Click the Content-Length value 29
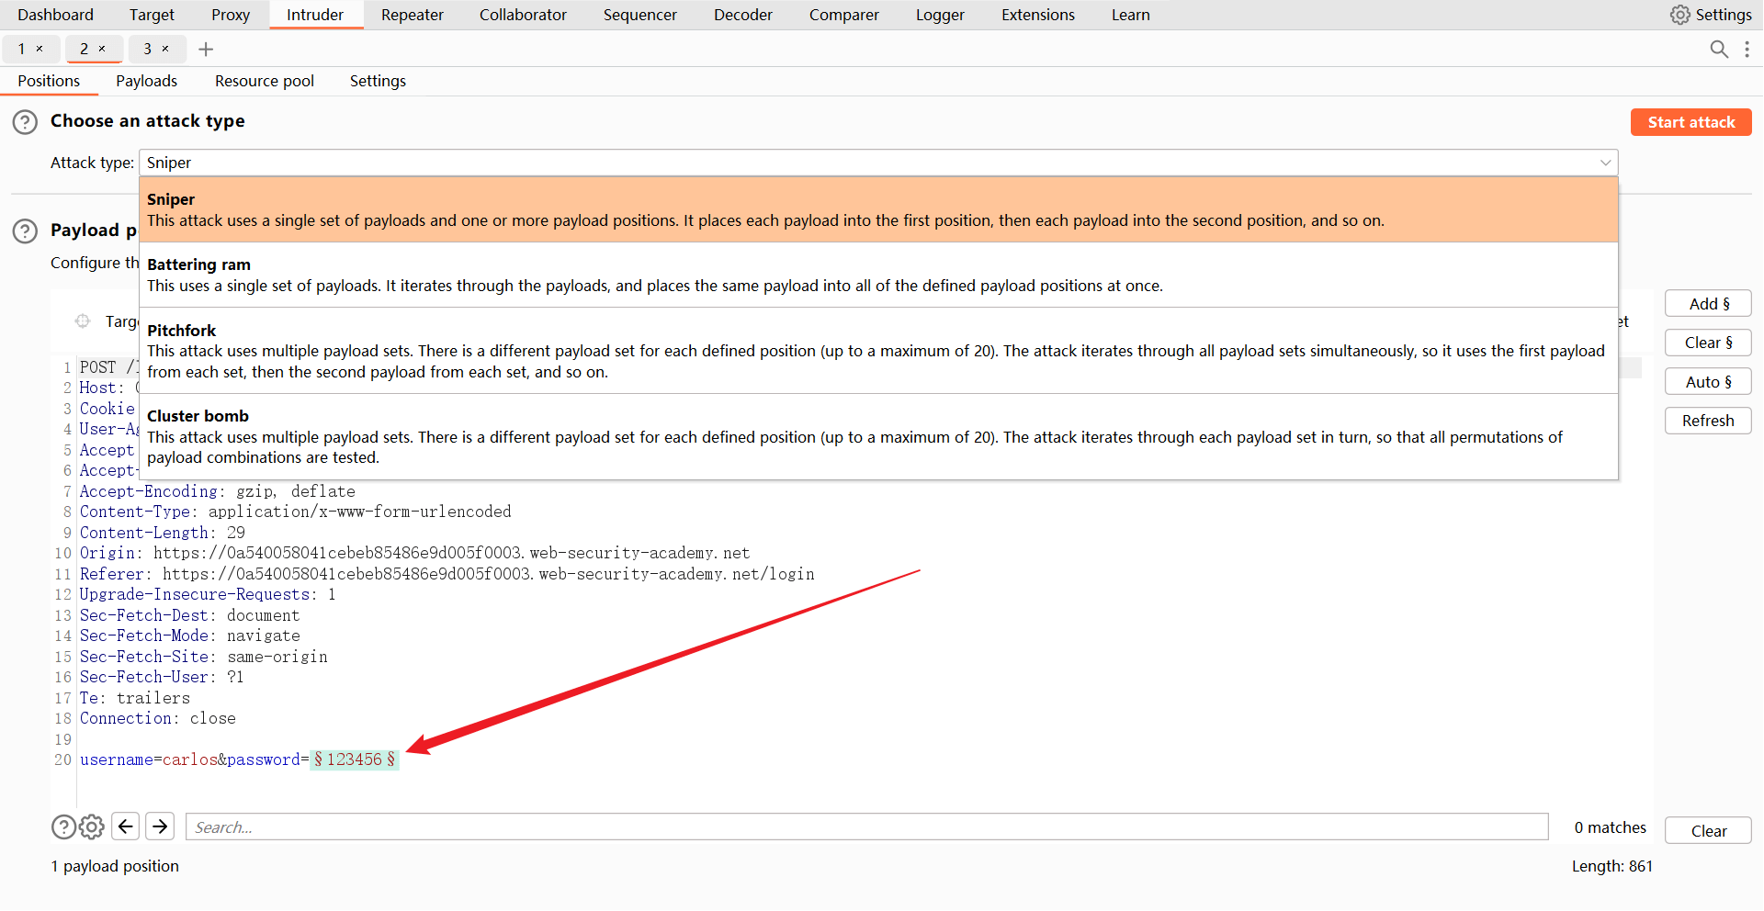Screen dimensions: 1764x911 [236, 533]
